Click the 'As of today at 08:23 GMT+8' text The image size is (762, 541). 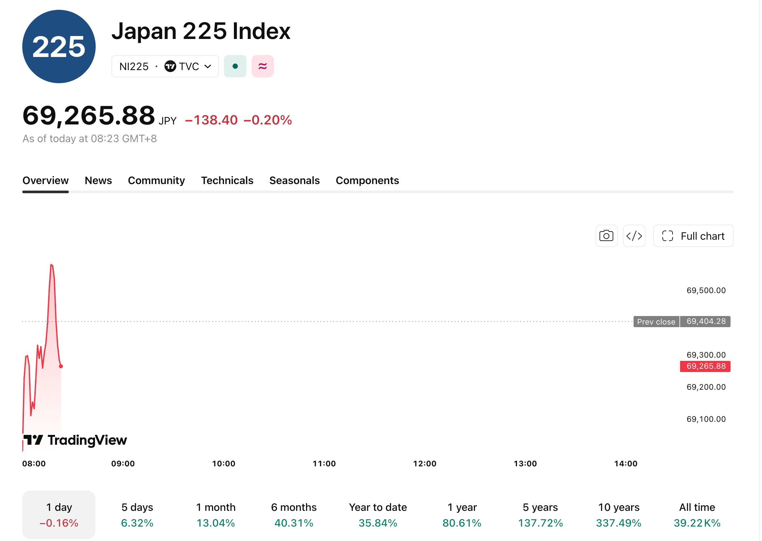pyautogui.click(x=90, y=139)
